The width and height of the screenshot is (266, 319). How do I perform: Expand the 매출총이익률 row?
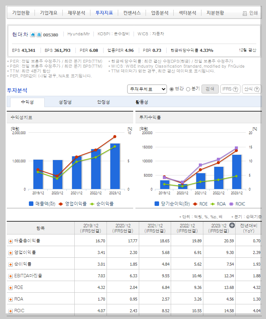(11, 241)
